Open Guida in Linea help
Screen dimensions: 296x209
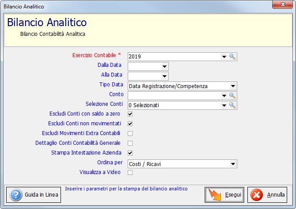click(x=34, y=195)
